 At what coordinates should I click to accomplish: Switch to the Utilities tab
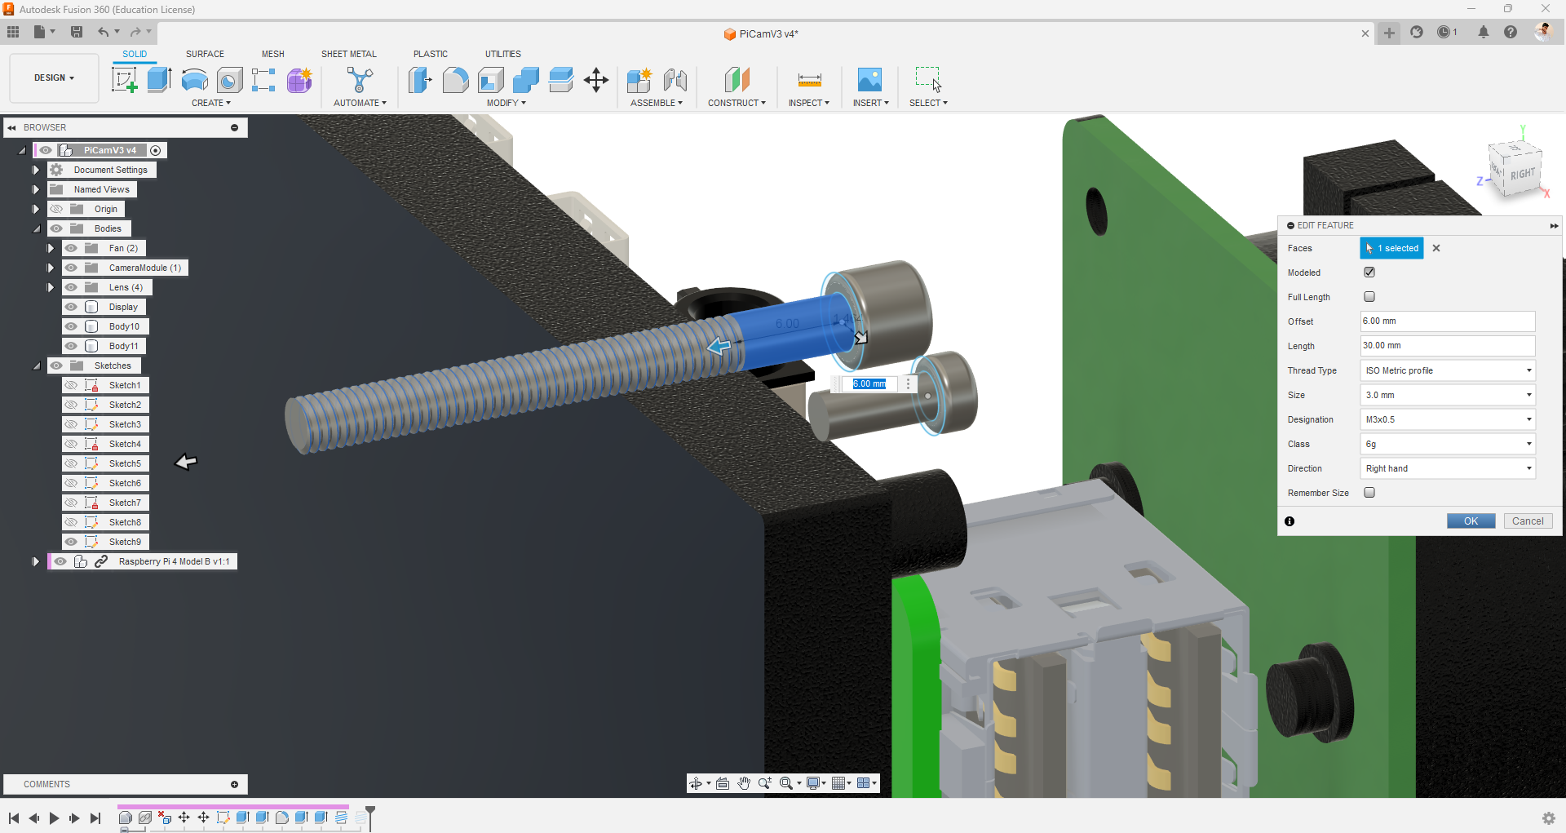pyautogui.click(x=503, y=54)
